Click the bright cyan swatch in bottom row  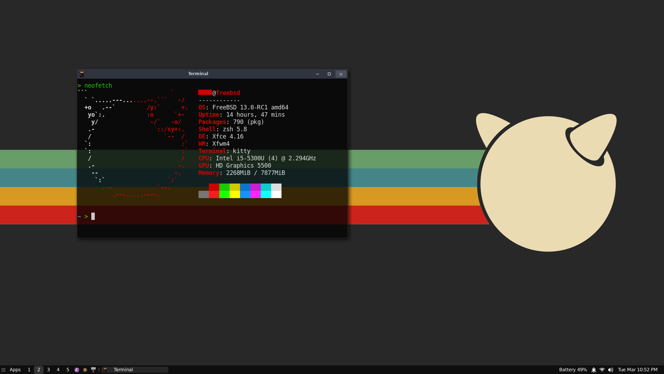click(x=266, y=194)
